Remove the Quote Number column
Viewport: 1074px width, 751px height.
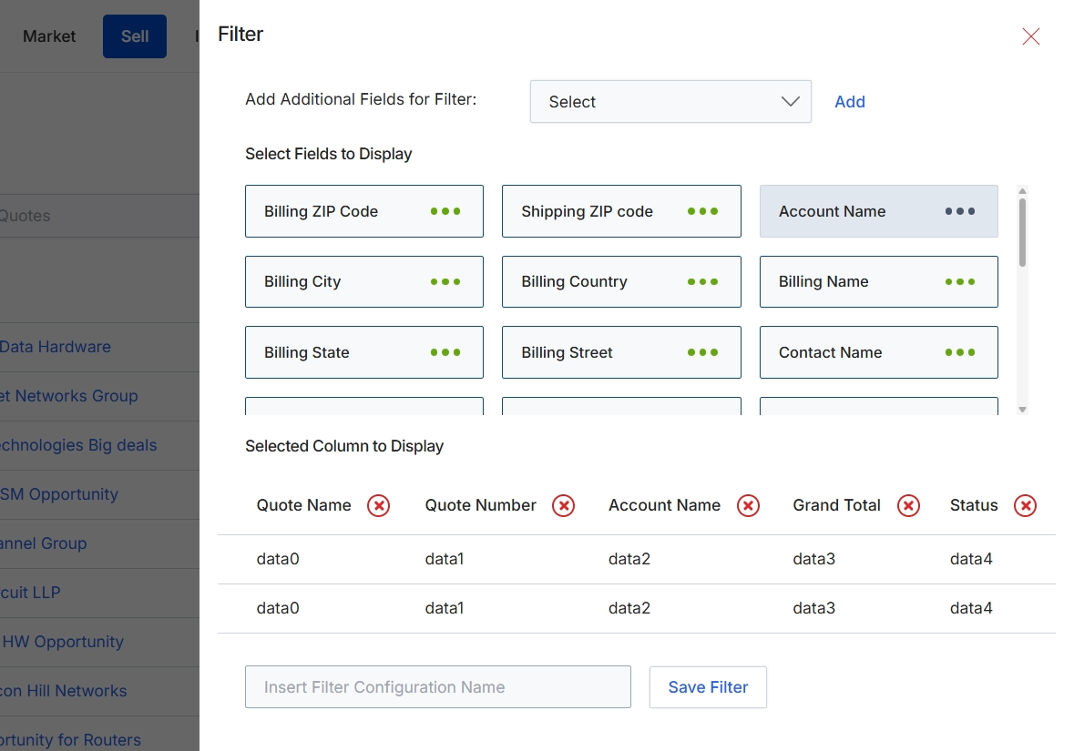tap(563, 506)
